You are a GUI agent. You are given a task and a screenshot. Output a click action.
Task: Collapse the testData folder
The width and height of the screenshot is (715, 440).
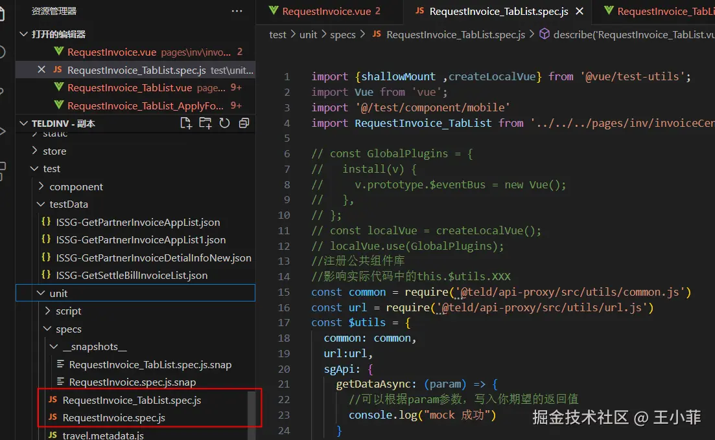point(41,204)
